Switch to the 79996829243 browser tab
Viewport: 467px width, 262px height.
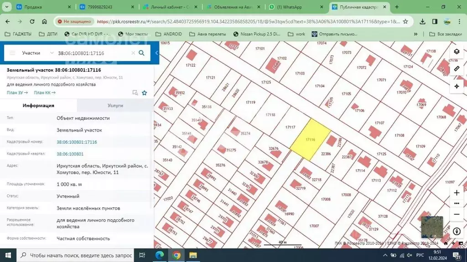[107, 7]
